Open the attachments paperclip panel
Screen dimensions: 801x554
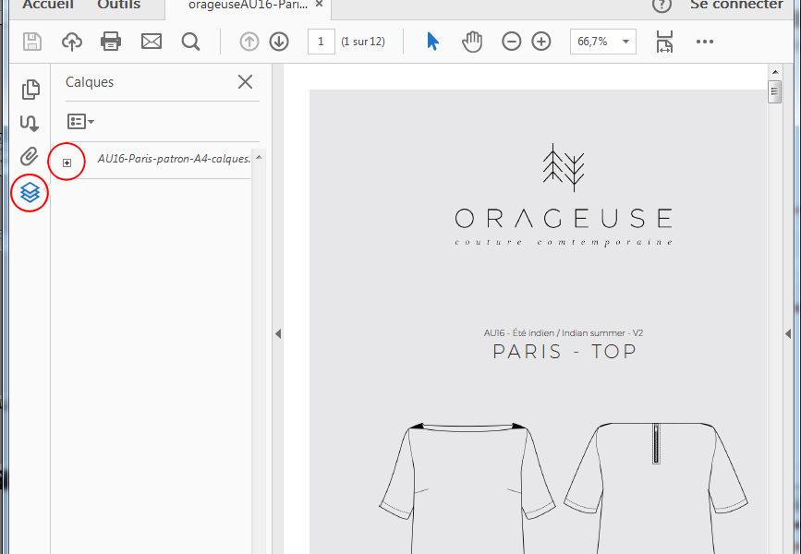click(30, 156)
